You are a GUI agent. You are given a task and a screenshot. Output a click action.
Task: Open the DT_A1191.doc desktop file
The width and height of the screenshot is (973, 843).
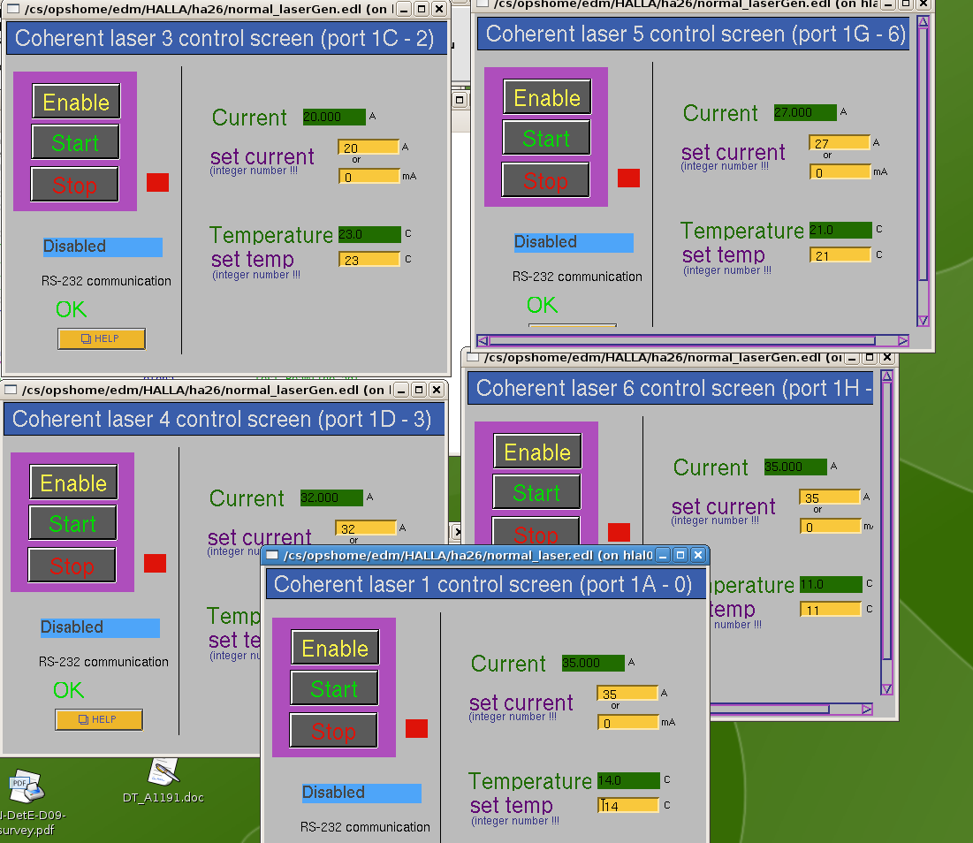(163, 781)
